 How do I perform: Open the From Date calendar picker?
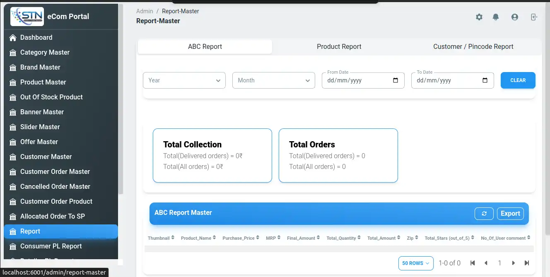(396, 80)
